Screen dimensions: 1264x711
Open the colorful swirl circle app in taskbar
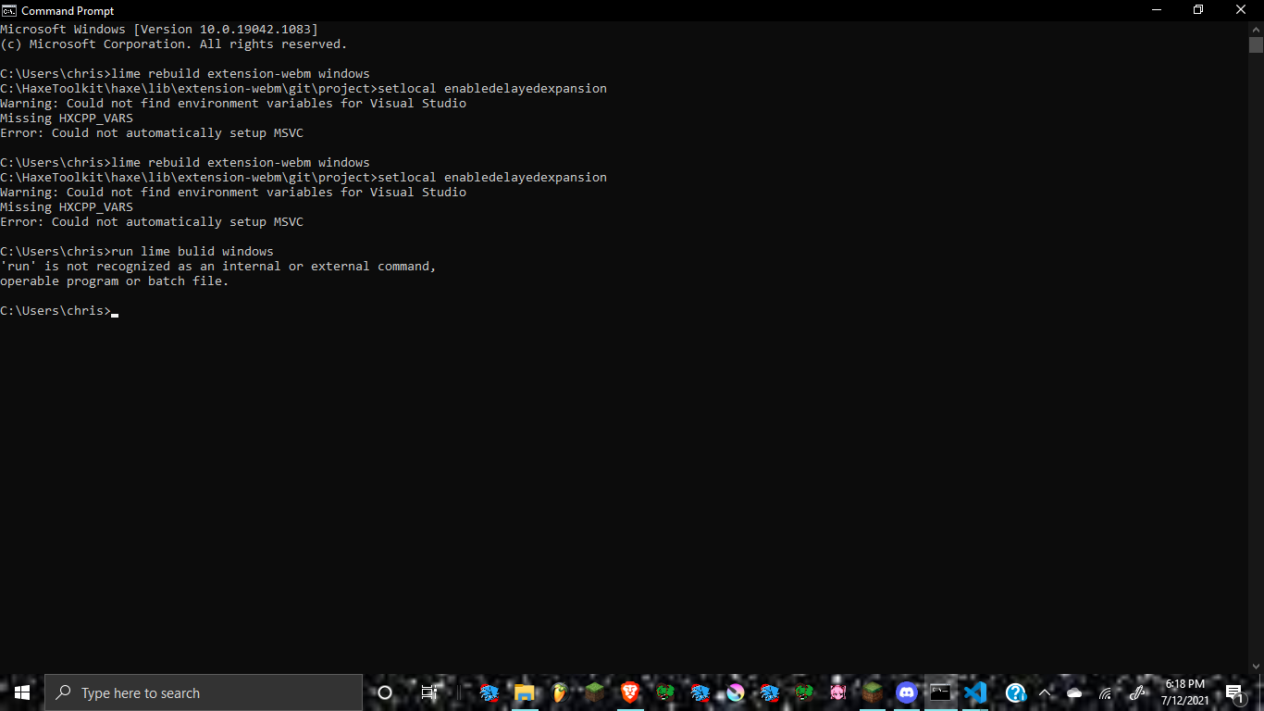(736, 692)
